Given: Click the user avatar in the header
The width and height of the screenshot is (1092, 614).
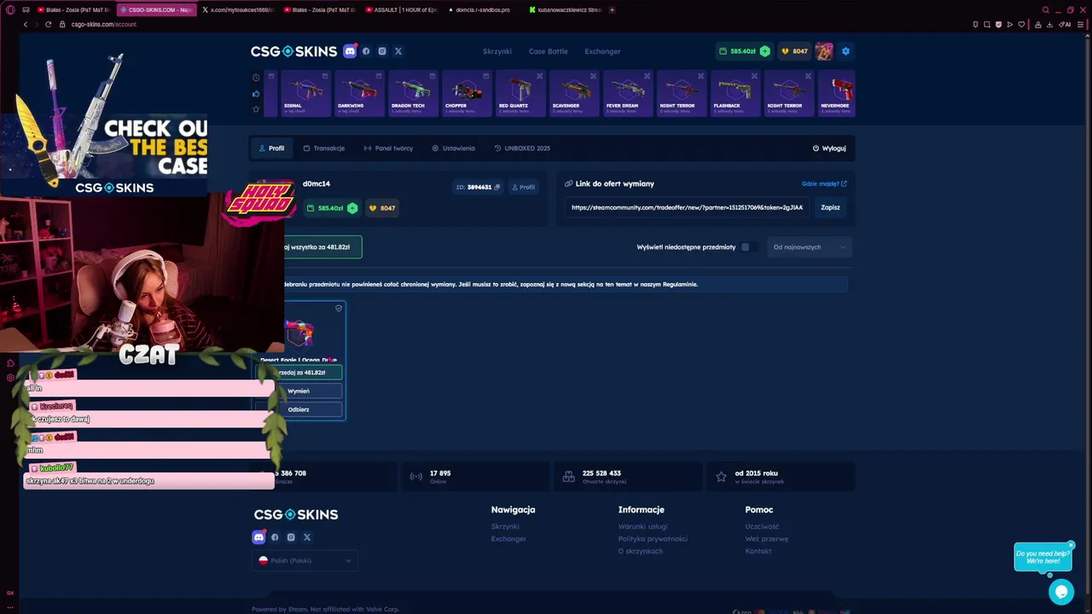Looking at the screenshot, I should pyautogui.click(x=824, y=51).
